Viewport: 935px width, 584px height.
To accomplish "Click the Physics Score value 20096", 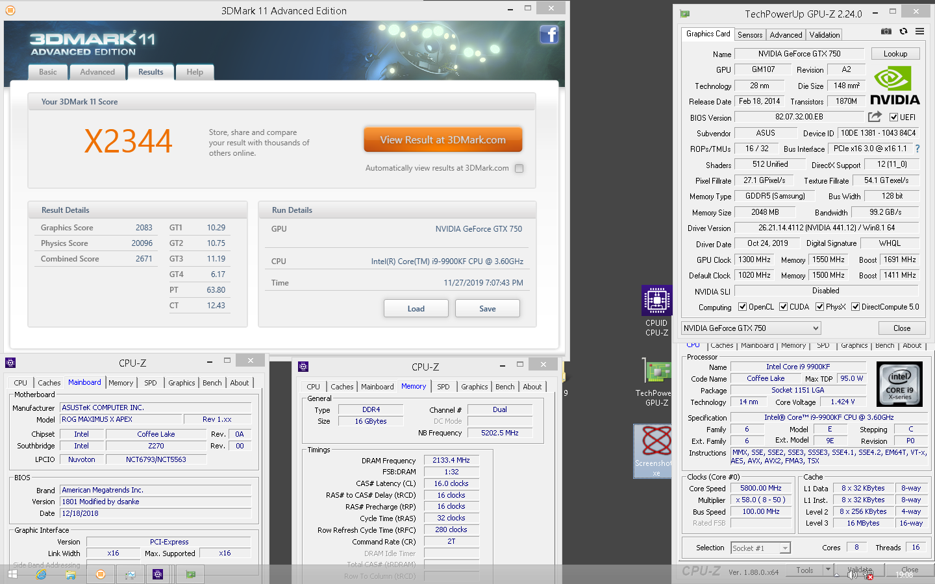I will click(x=142, y=243).
